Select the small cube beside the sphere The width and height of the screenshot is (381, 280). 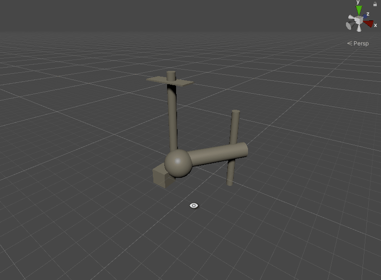[x=159, y=177]
